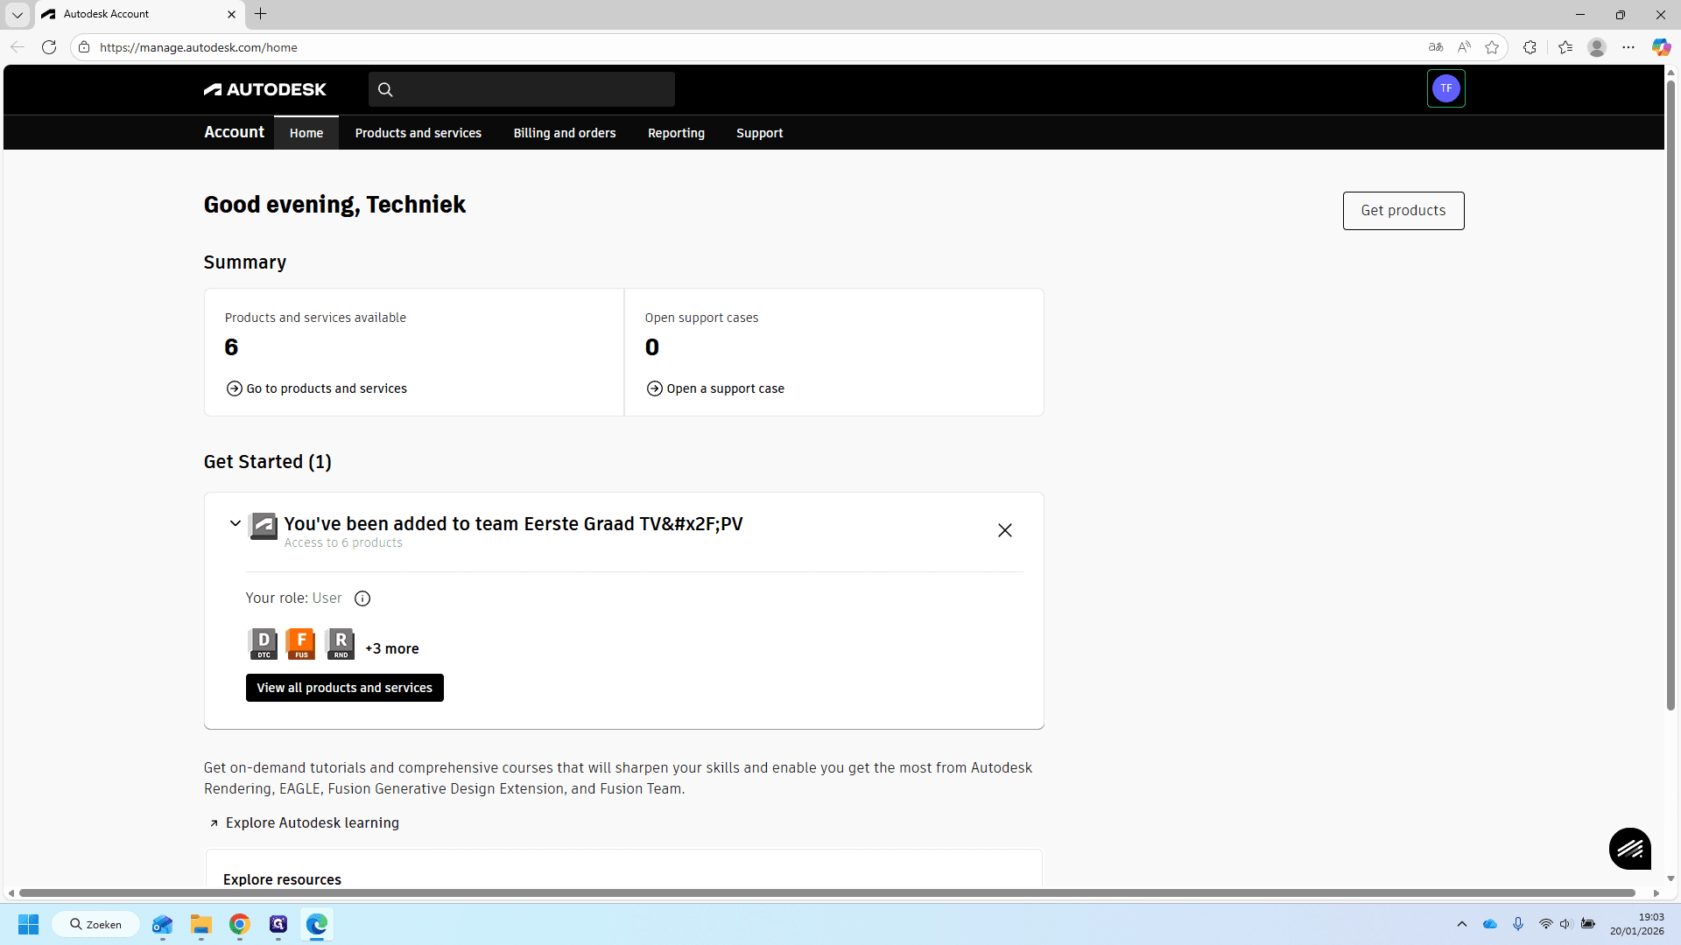Follow Open a support case link
Viewport: 1681px width, 945px height.
715,388
